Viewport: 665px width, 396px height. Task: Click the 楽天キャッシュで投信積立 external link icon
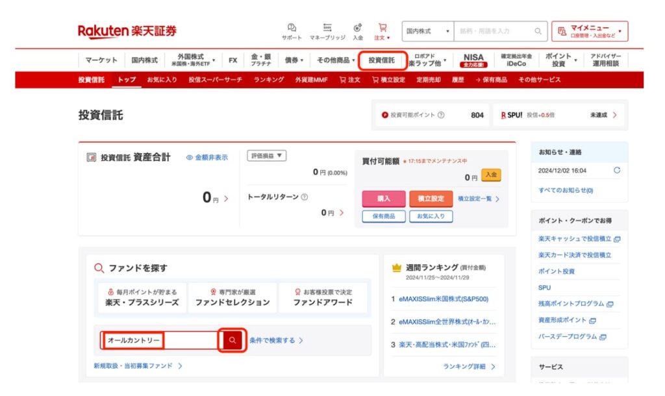point(617,239)
